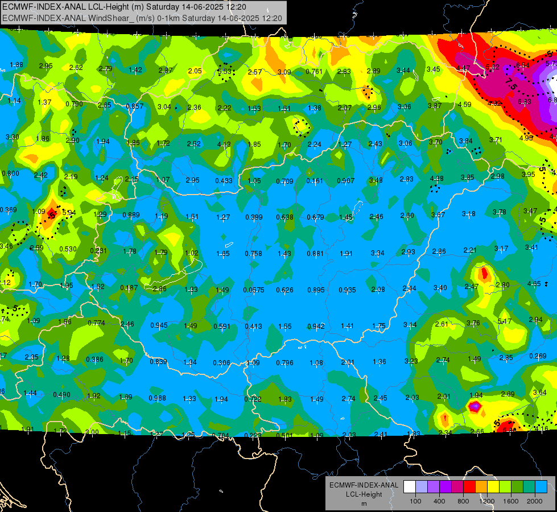
Task: Click the wind shear value 0.796
Action: pos(285,363)
